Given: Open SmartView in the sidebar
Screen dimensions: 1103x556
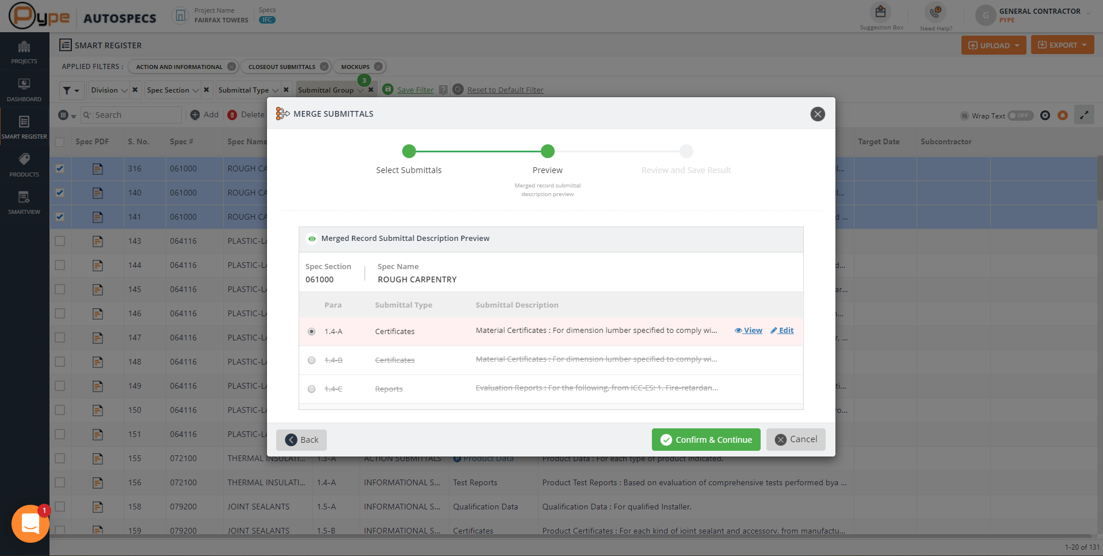Looking at the screenshot, I should tap(24, 203).
